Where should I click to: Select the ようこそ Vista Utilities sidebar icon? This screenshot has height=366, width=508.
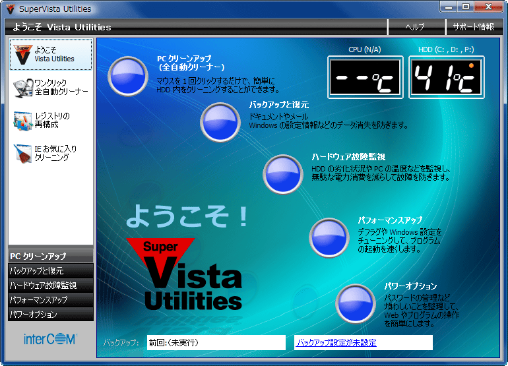point(23,55)
